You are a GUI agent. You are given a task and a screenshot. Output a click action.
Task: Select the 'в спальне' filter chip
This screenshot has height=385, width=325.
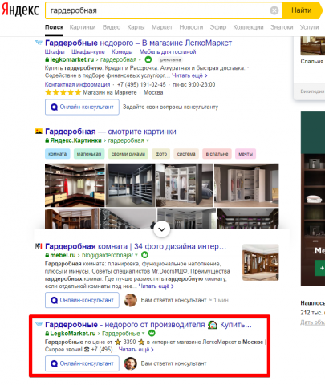click(217, 154)
